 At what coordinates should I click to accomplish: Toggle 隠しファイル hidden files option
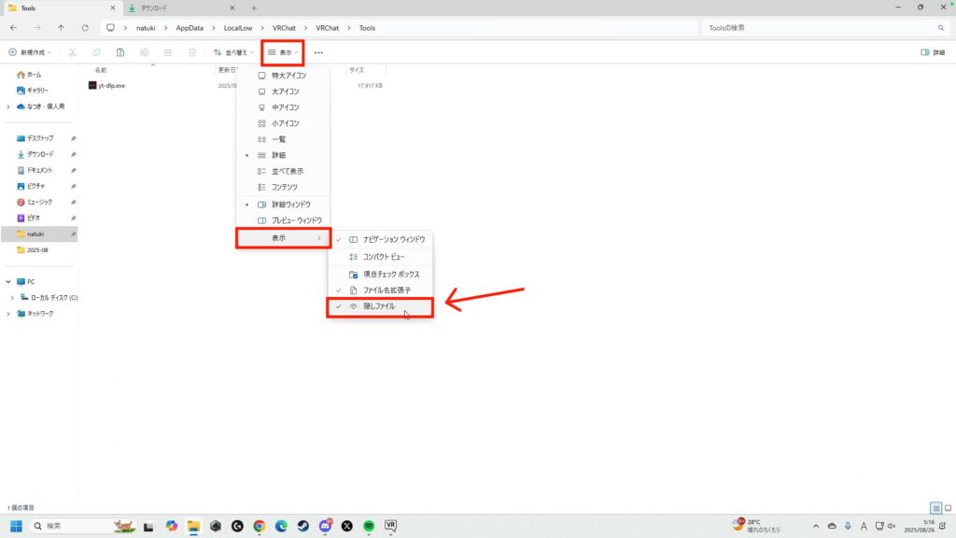[379, 306]
